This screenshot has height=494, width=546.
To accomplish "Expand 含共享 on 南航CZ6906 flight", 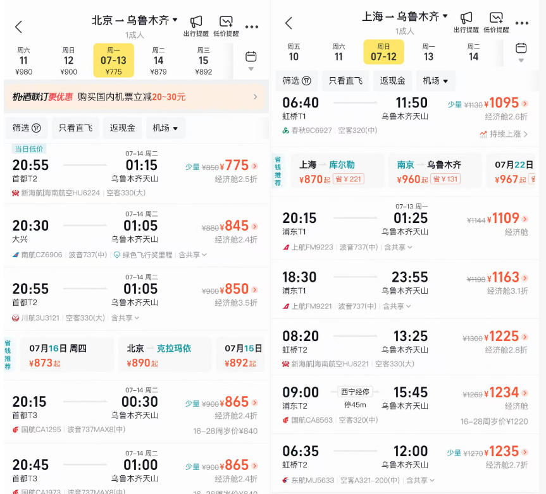I will (192, 255).
